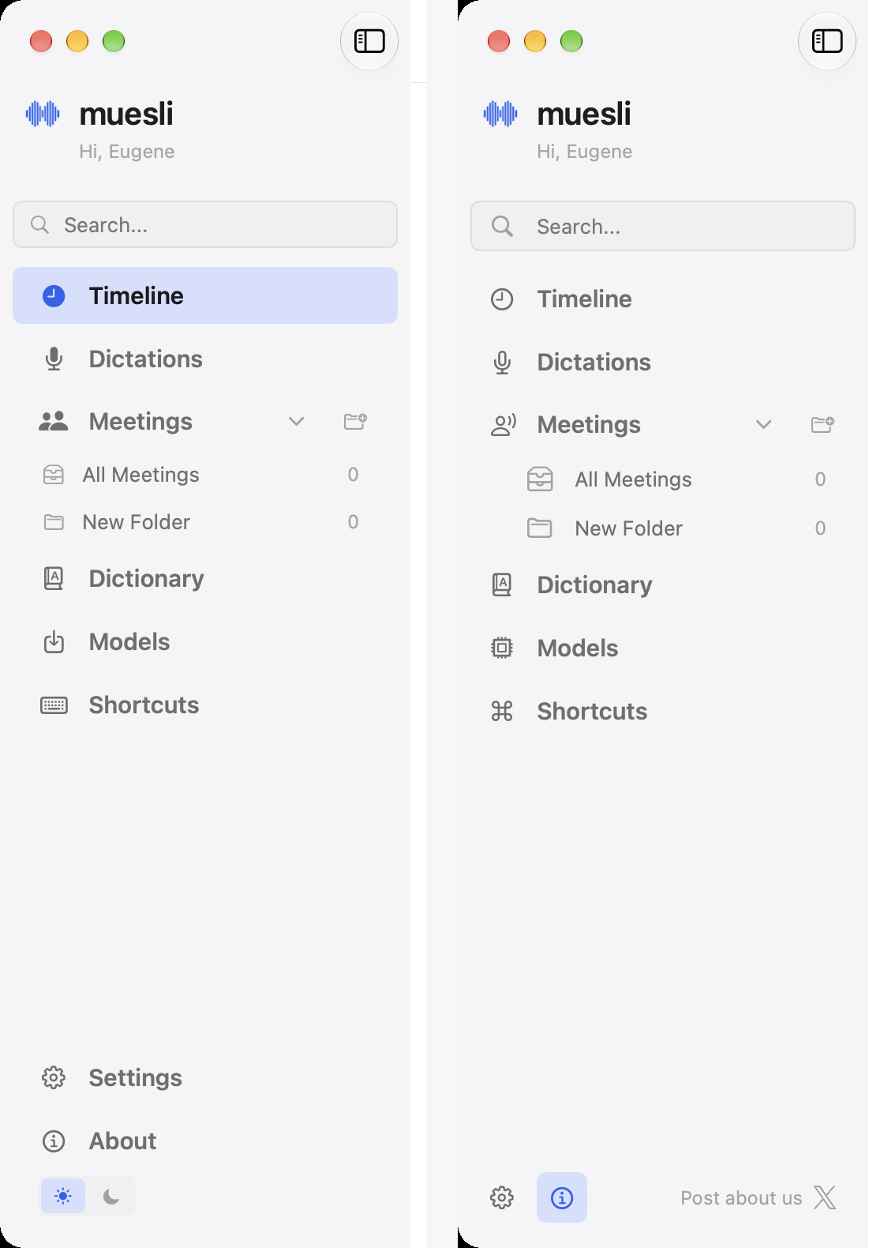Click search magnifier icon in right window

[502, 227]
